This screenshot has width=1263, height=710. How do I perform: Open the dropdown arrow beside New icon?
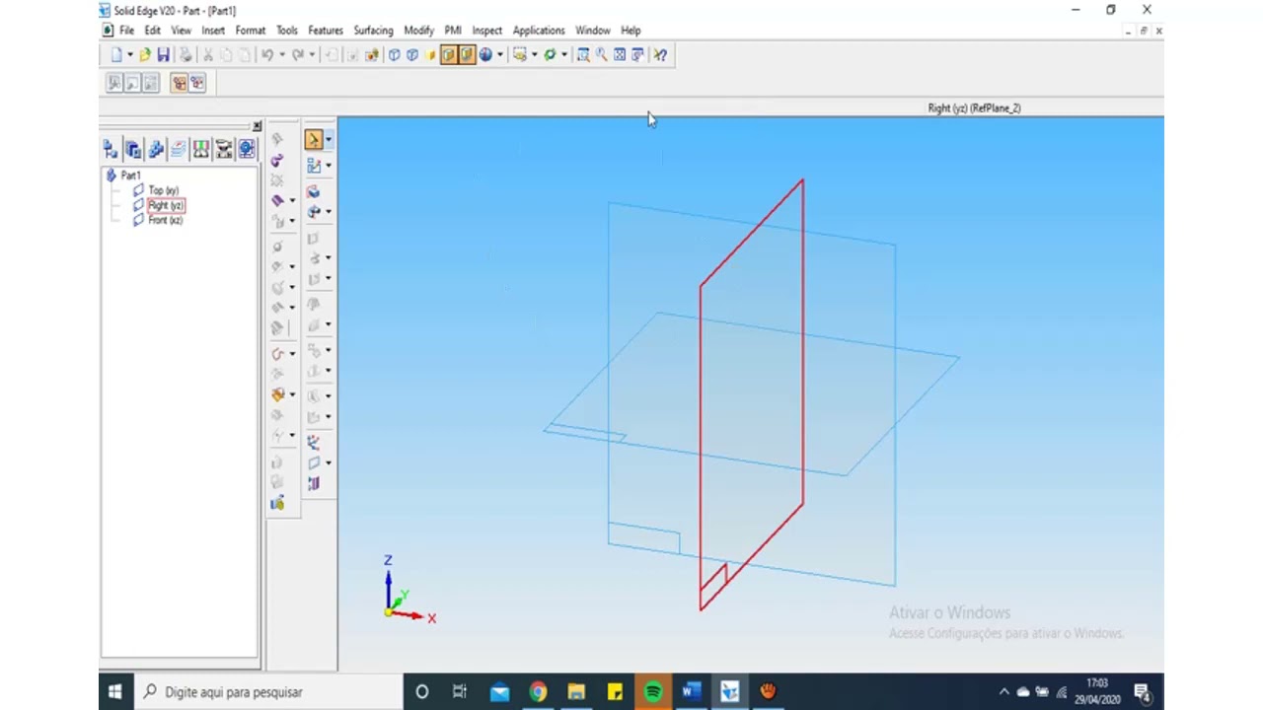tap(129, 55)
